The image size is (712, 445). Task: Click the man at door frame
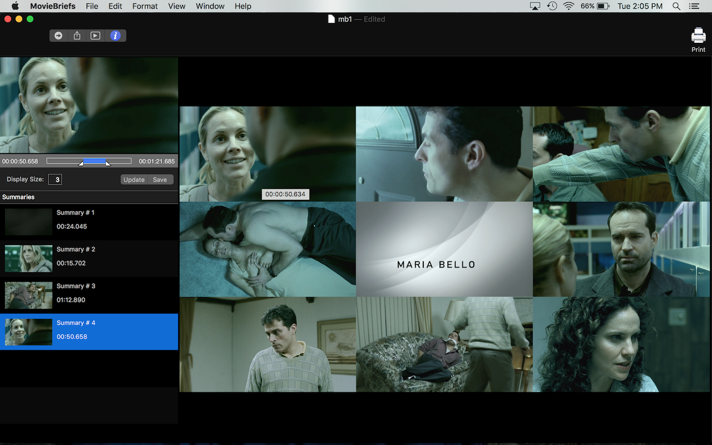tap(444, 154)
